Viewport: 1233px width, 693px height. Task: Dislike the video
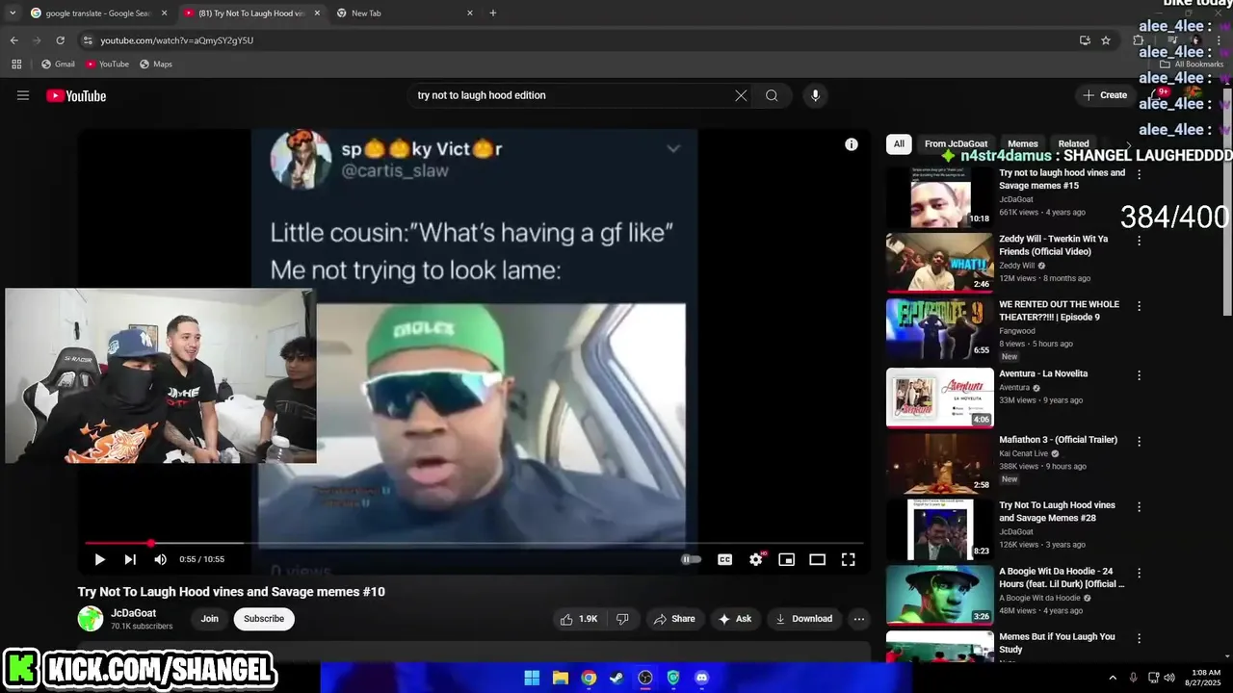(622, 619)
